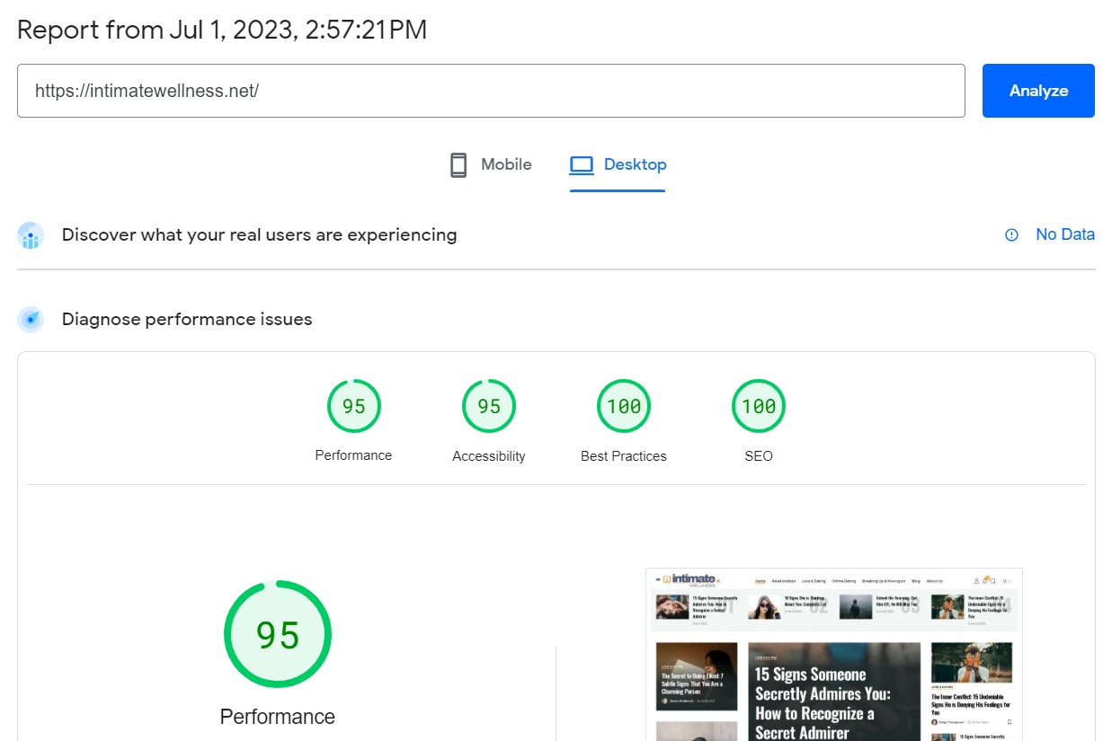1103x741 pixels.
Task: Select the Best Practices 100 score gauge
Action: [623, 406]
